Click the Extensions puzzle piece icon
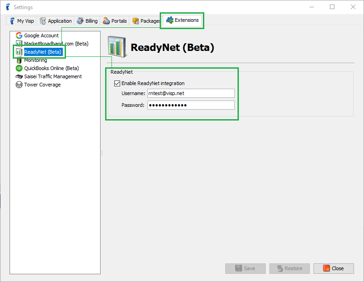This screenshot has height=282, width=364. pyautogui.click(x=170, y=20)
